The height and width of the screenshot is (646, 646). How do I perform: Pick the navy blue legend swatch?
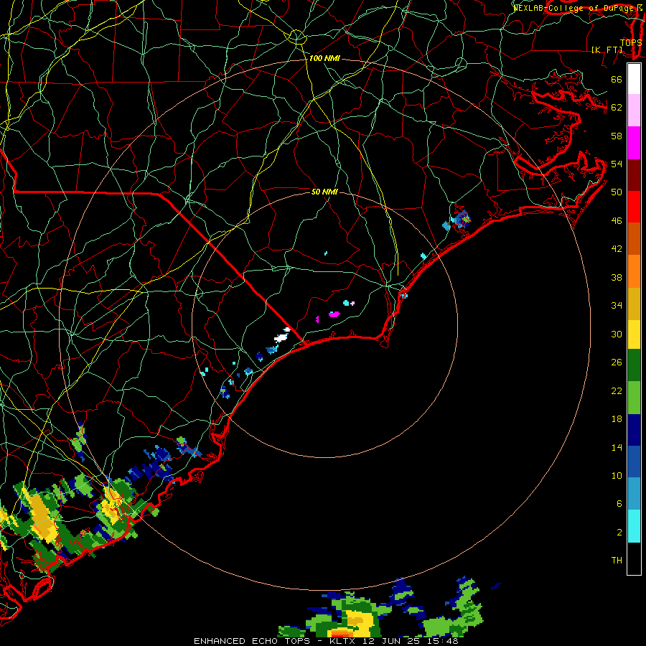click(x=634, y=430)
